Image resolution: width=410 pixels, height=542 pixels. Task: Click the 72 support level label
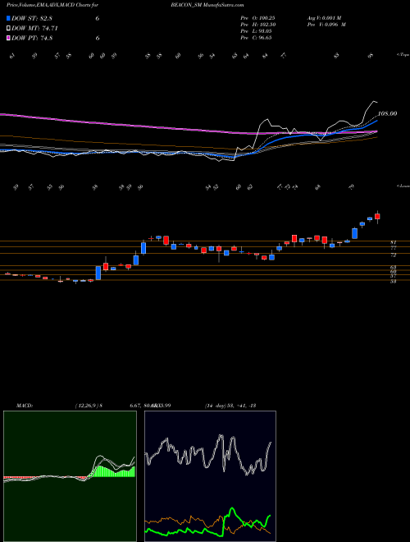click(x=393, y=255)
